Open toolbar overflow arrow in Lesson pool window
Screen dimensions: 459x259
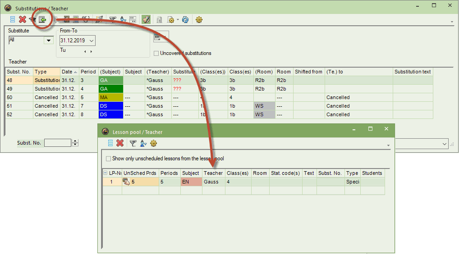(x=389, y=145)
